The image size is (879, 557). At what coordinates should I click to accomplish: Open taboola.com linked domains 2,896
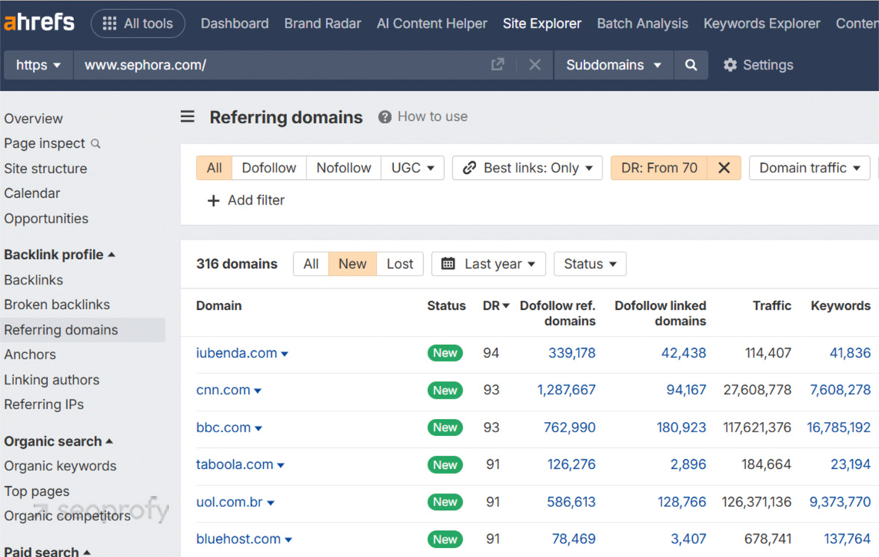(x=688, y=464)
